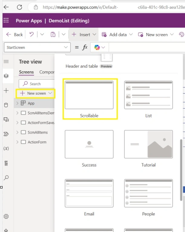
Task: Expand the ScrnAllItems screen chevron
Action: [x=17, y=132]
